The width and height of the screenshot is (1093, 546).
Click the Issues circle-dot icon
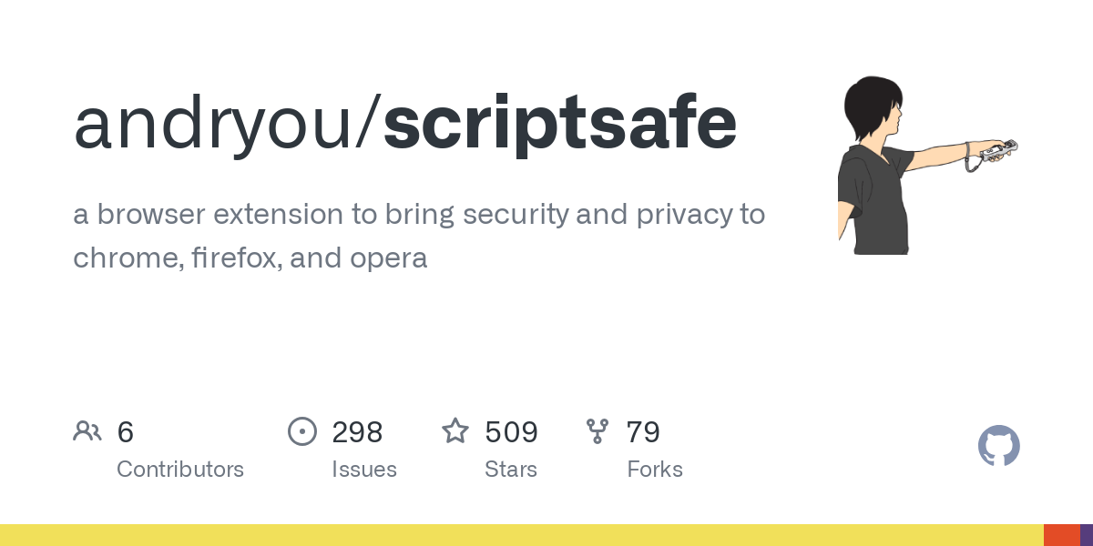[302, 431]
